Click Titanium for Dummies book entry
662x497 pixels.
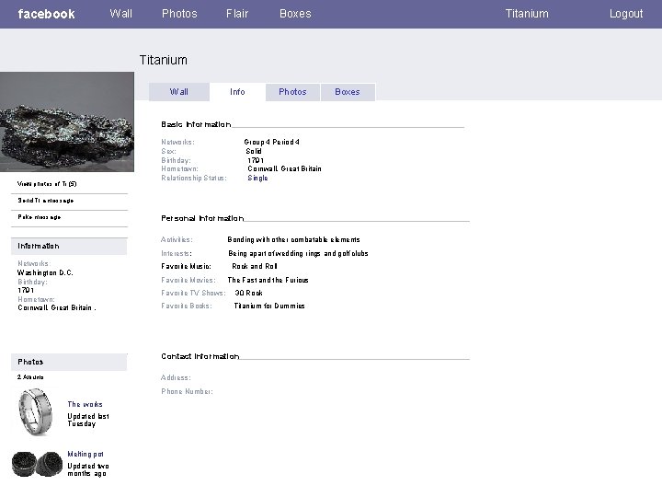coord(269,306)
